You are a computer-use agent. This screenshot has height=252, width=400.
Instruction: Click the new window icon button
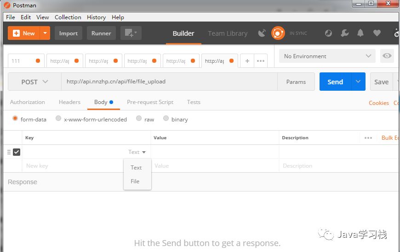click(131, 33)
